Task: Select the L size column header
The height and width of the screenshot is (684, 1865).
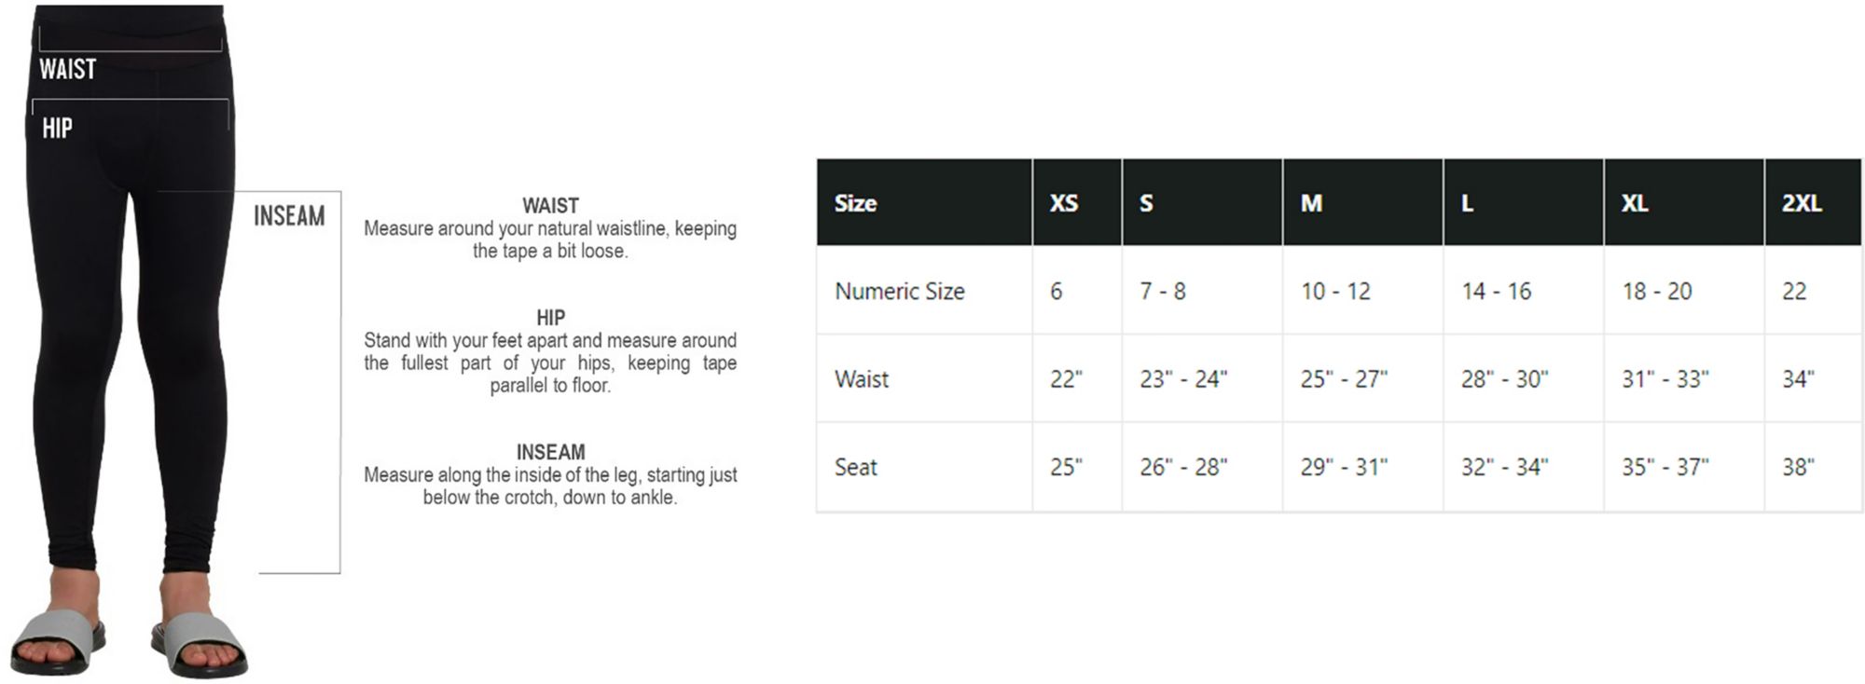Action: click(1467, 203)
